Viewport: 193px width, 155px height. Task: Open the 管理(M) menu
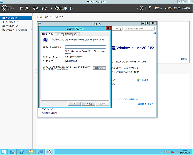(x=158, y=8)
